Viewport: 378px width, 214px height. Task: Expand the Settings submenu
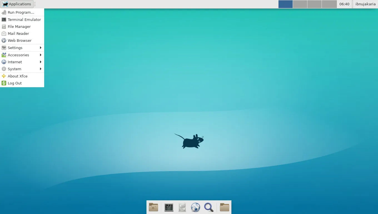point(22,48)
